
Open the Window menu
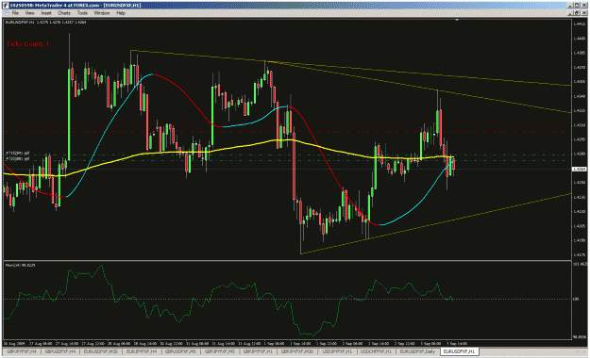tap(102, 13)
